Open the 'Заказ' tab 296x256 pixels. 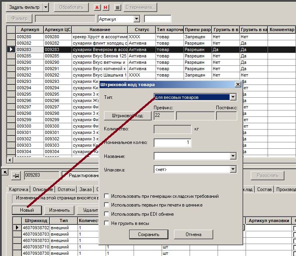[86, 189]
